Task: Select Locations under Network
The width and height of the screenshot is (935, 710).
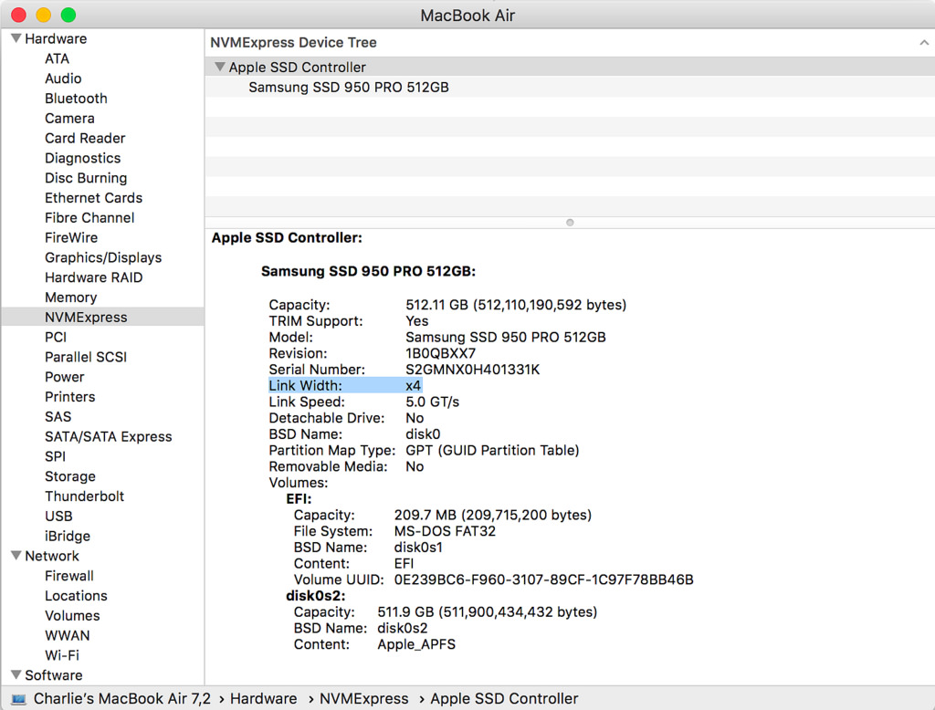Action: (x=77, y=596)
